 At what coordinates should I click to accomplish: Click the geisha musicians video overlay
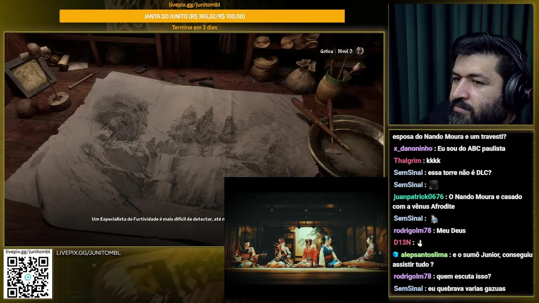point(306,238)
